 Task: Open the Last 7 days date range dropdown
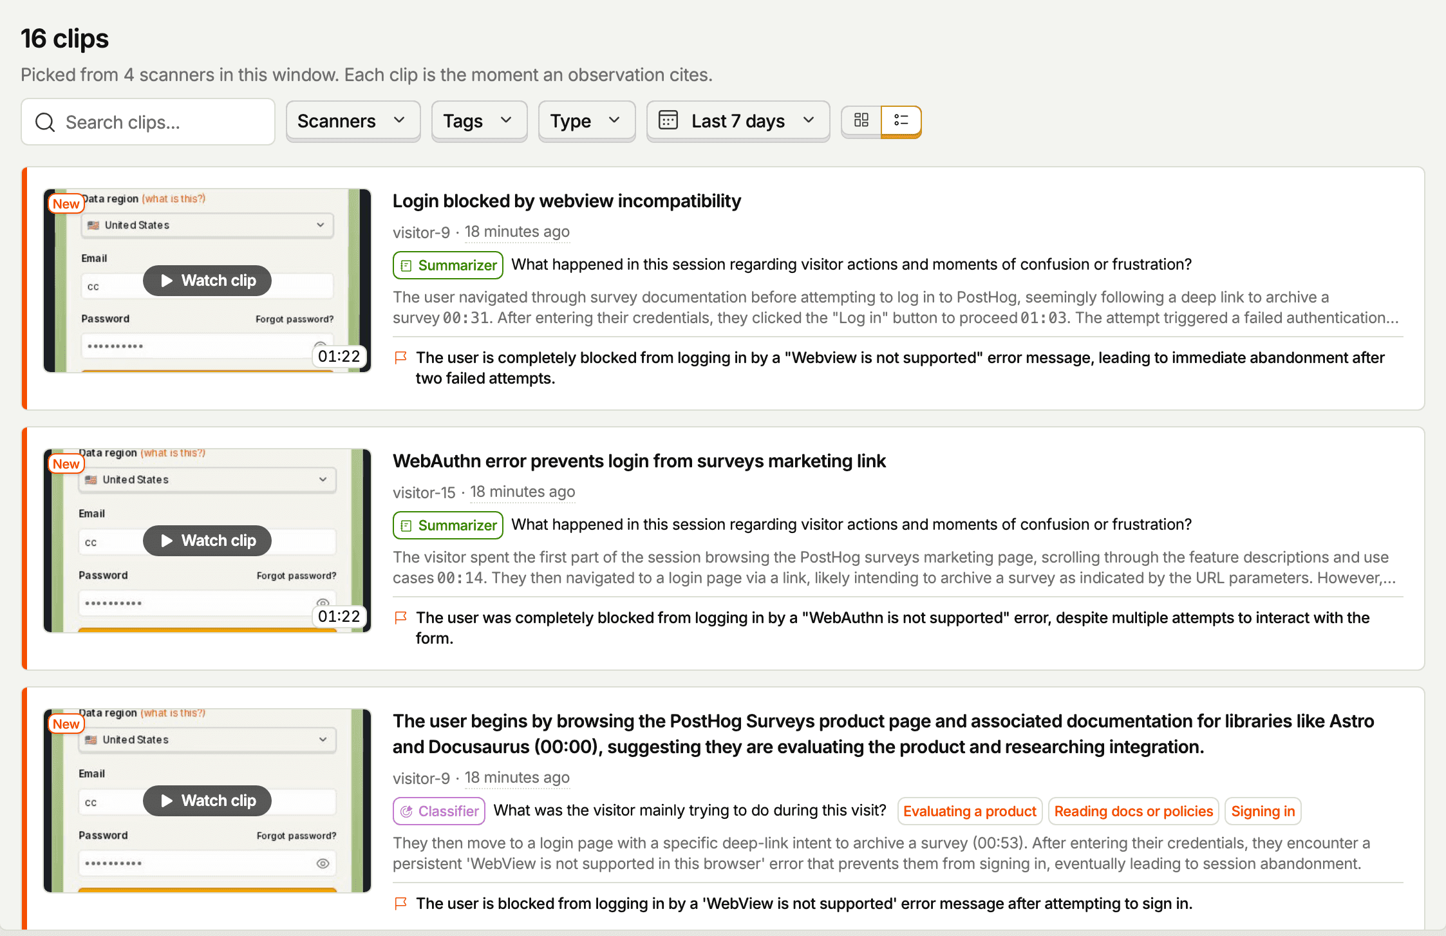coord(738,121)
